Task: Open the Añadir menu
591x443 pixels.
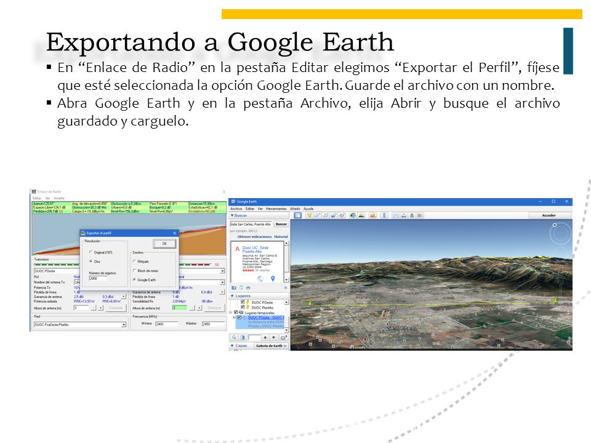Action: (x=295, y=209)
